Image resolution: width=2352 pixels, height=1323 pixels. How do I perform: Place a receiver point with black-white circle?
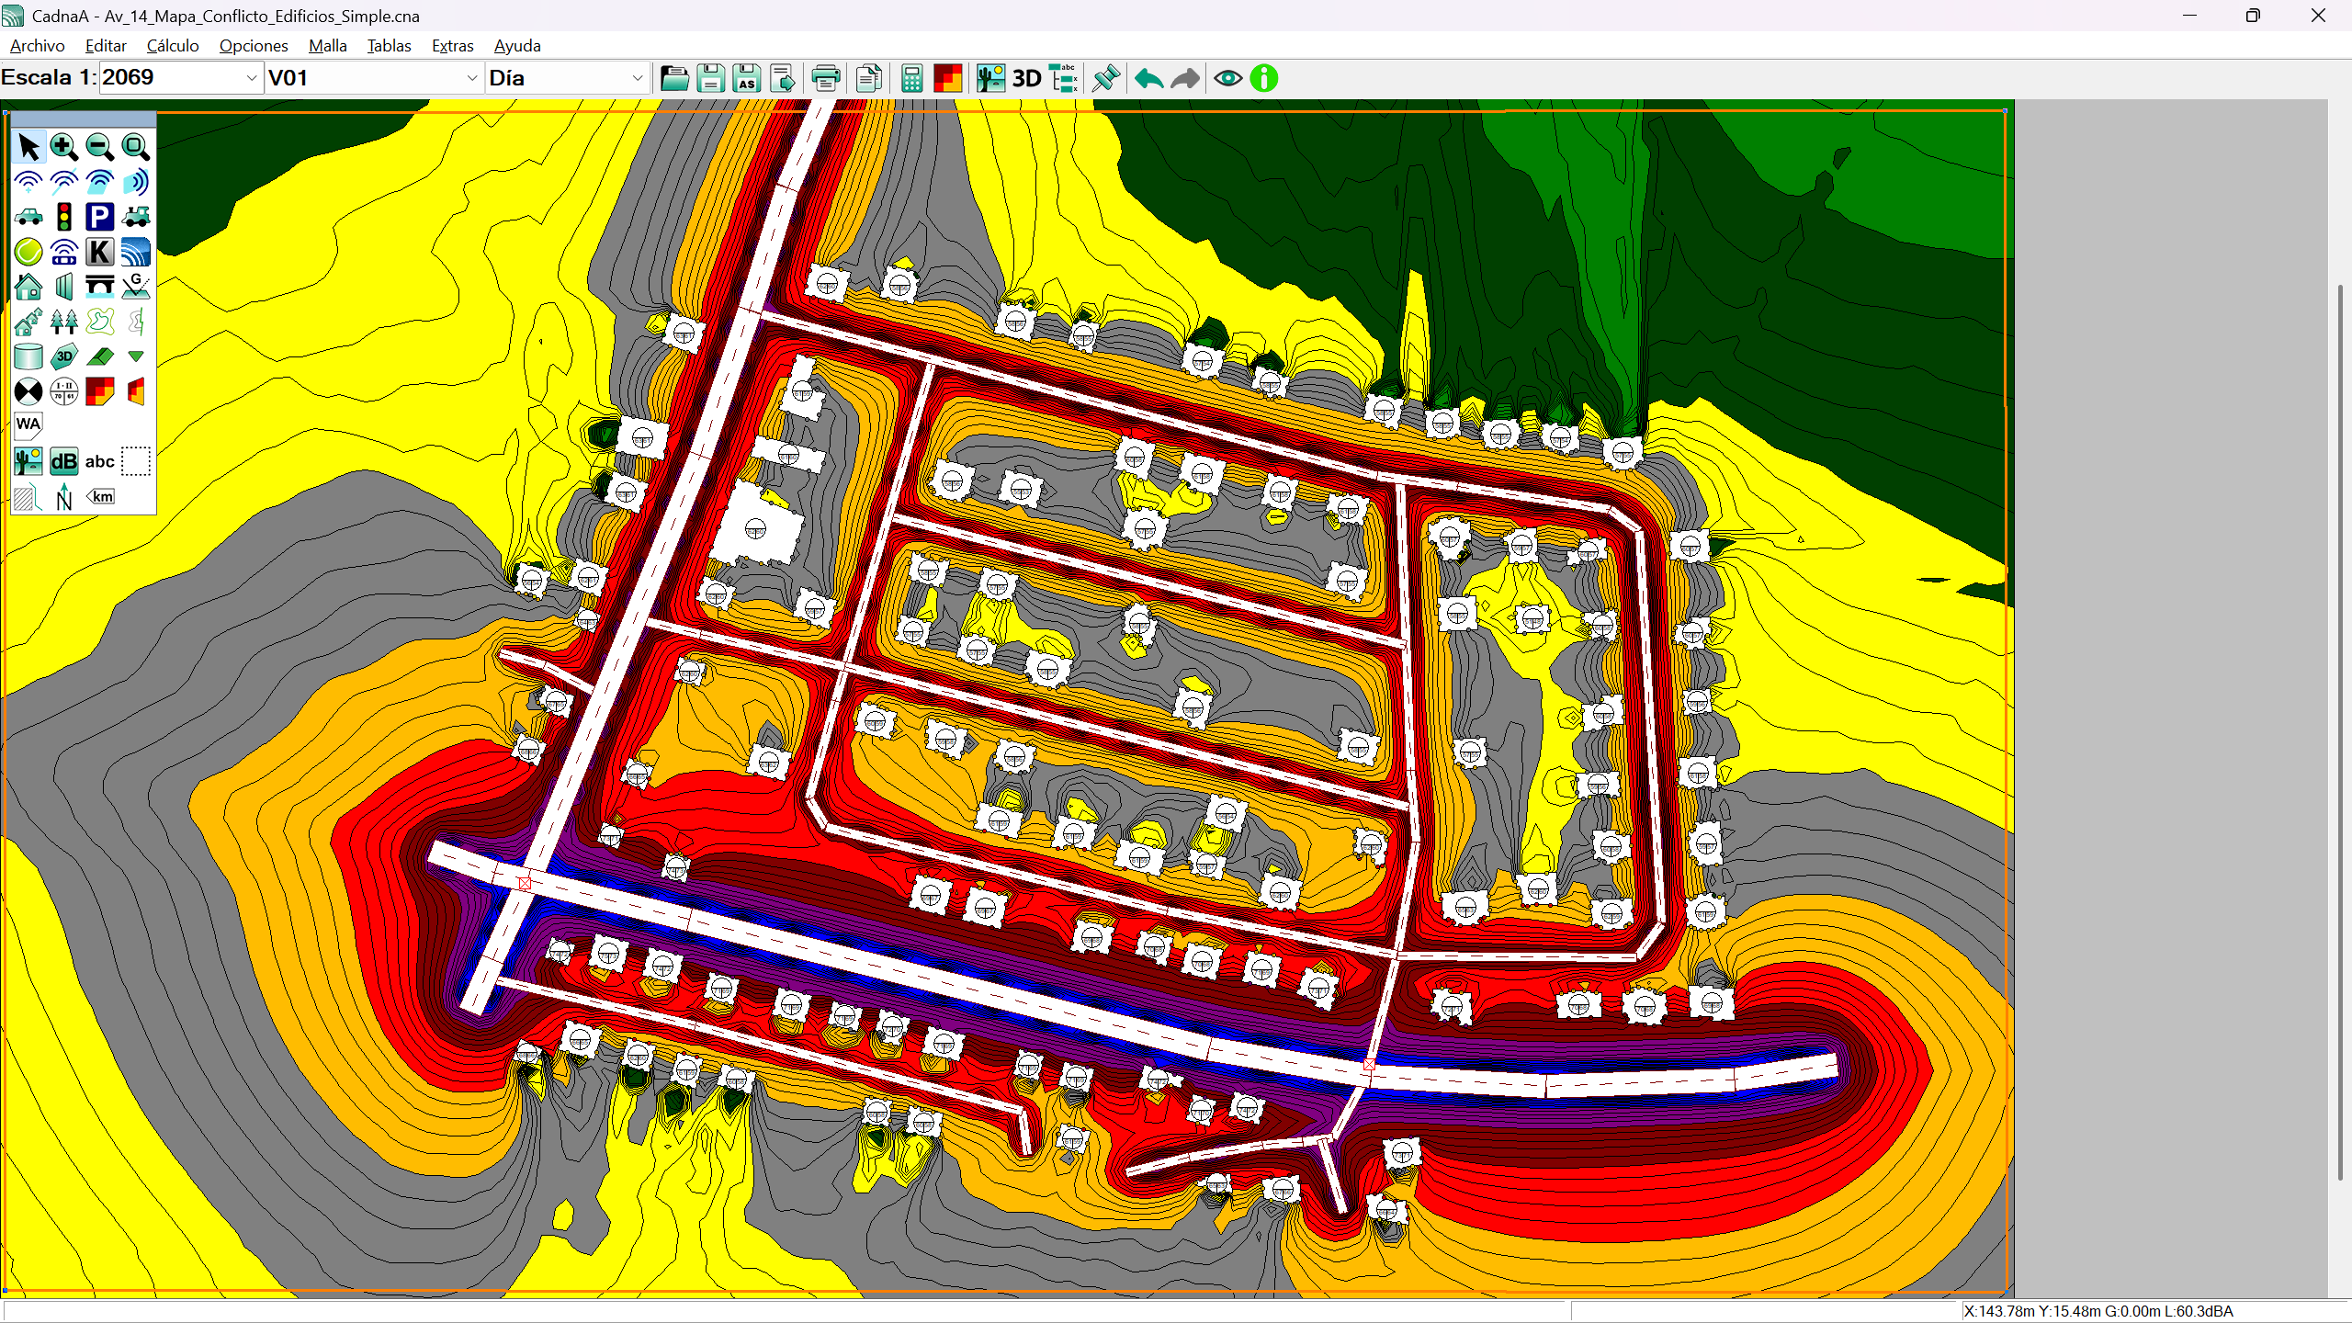tap(28, 391)
